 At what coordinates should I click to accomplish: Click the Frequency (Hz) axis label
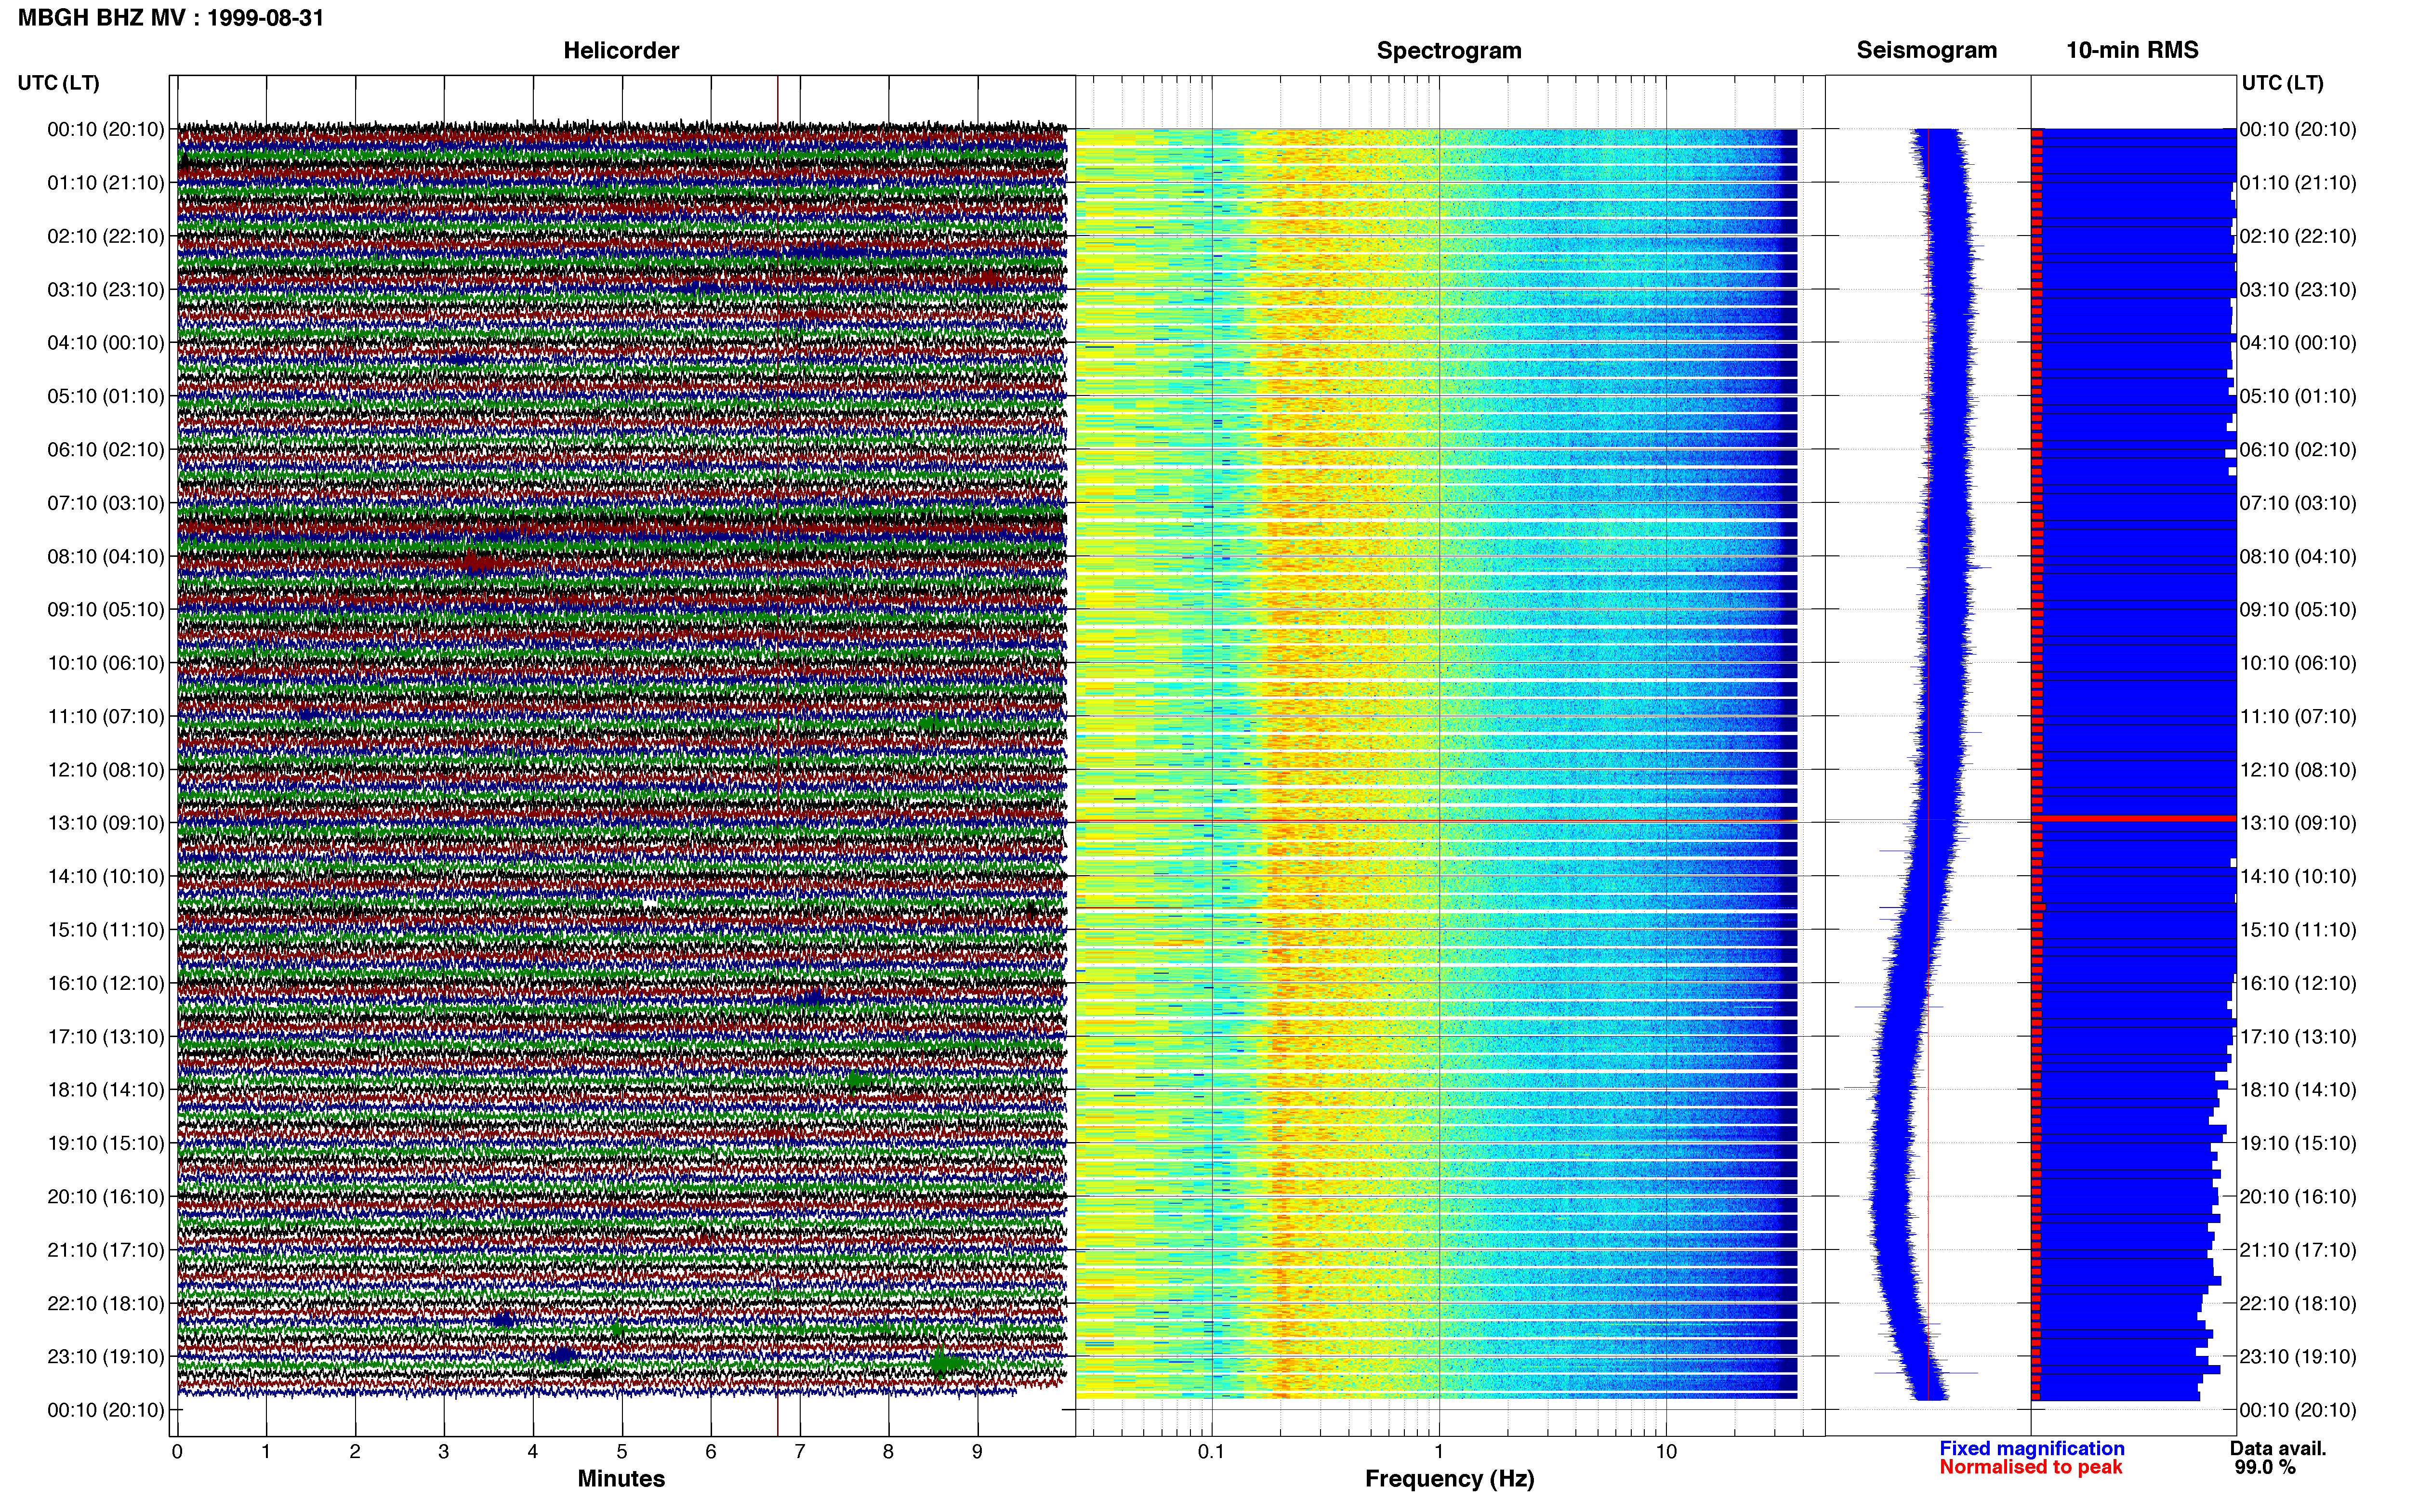click(1449, 1479)
